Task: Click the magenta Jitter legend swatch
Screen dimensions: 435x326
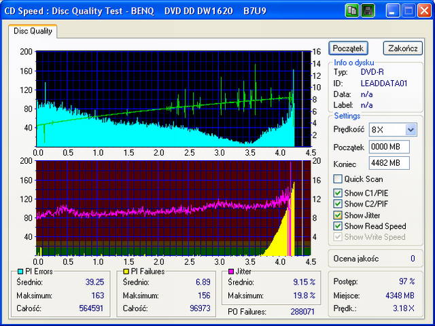Action: (231, 272)
